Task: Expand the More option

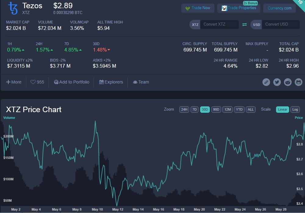Action: click(14, 82)
